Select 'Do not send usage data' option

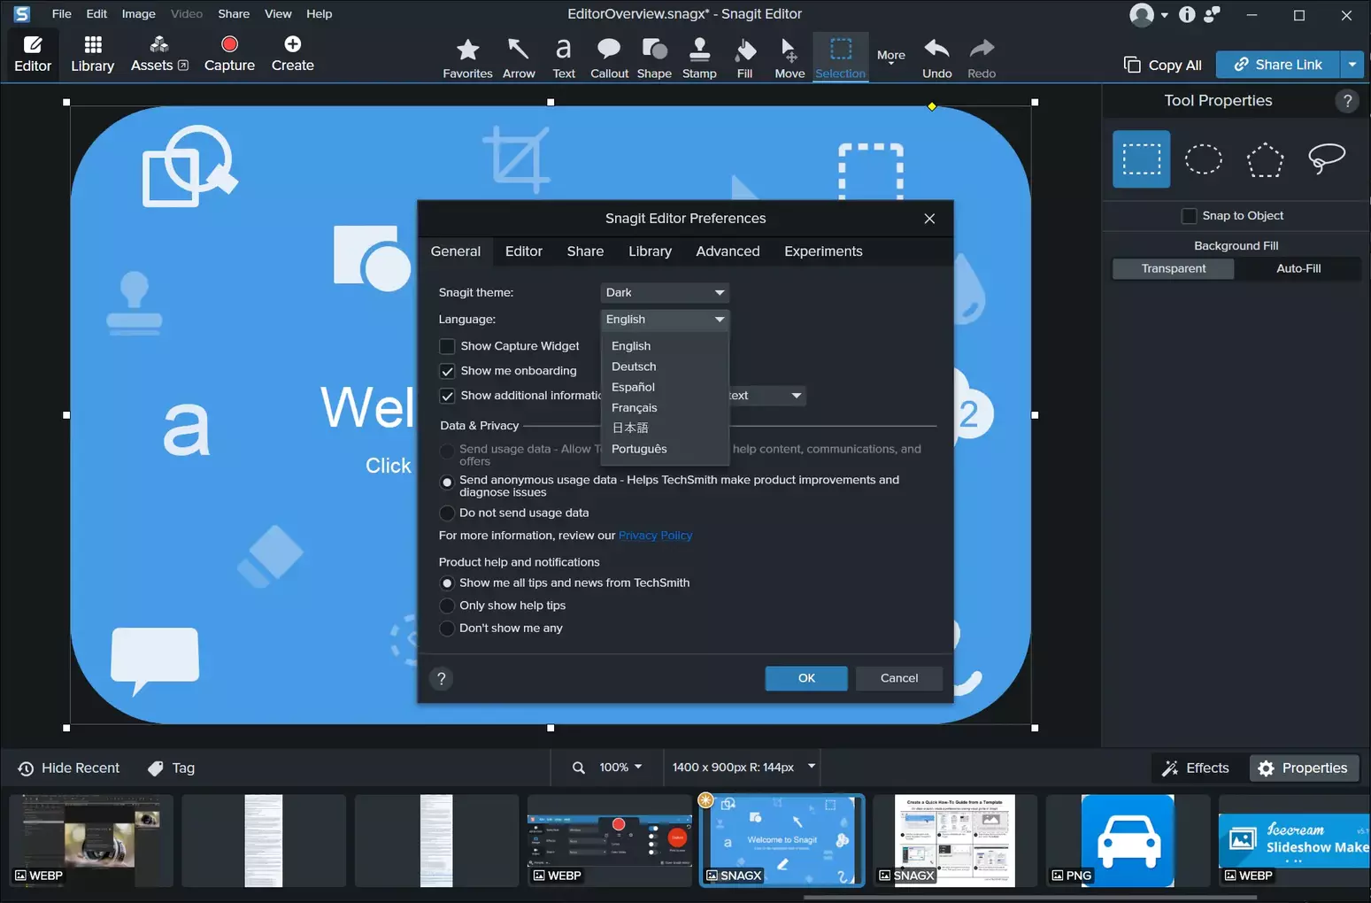coord(447,513)
